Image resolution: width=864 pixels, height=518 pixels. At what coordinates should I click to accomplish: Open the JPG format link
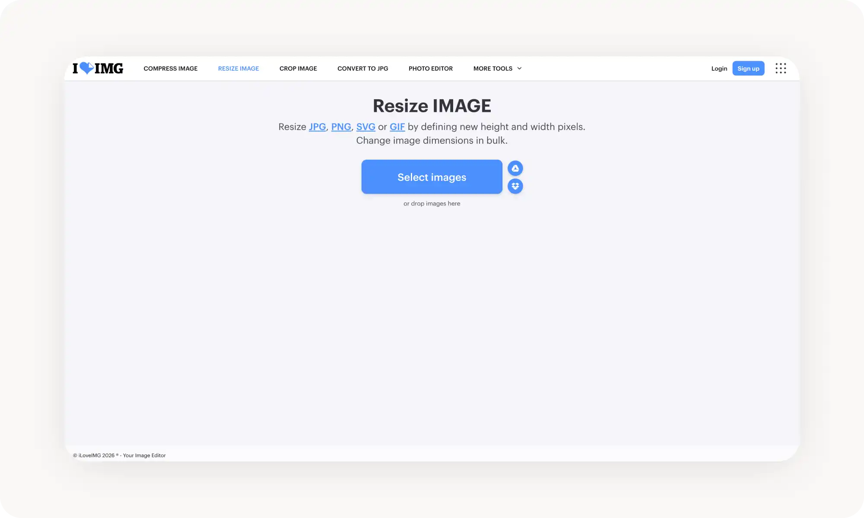pyautogui.click(x=317, y=126)
